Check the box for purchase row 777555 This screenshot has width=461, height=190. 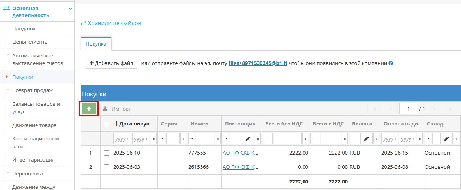(x=106, y=153)
